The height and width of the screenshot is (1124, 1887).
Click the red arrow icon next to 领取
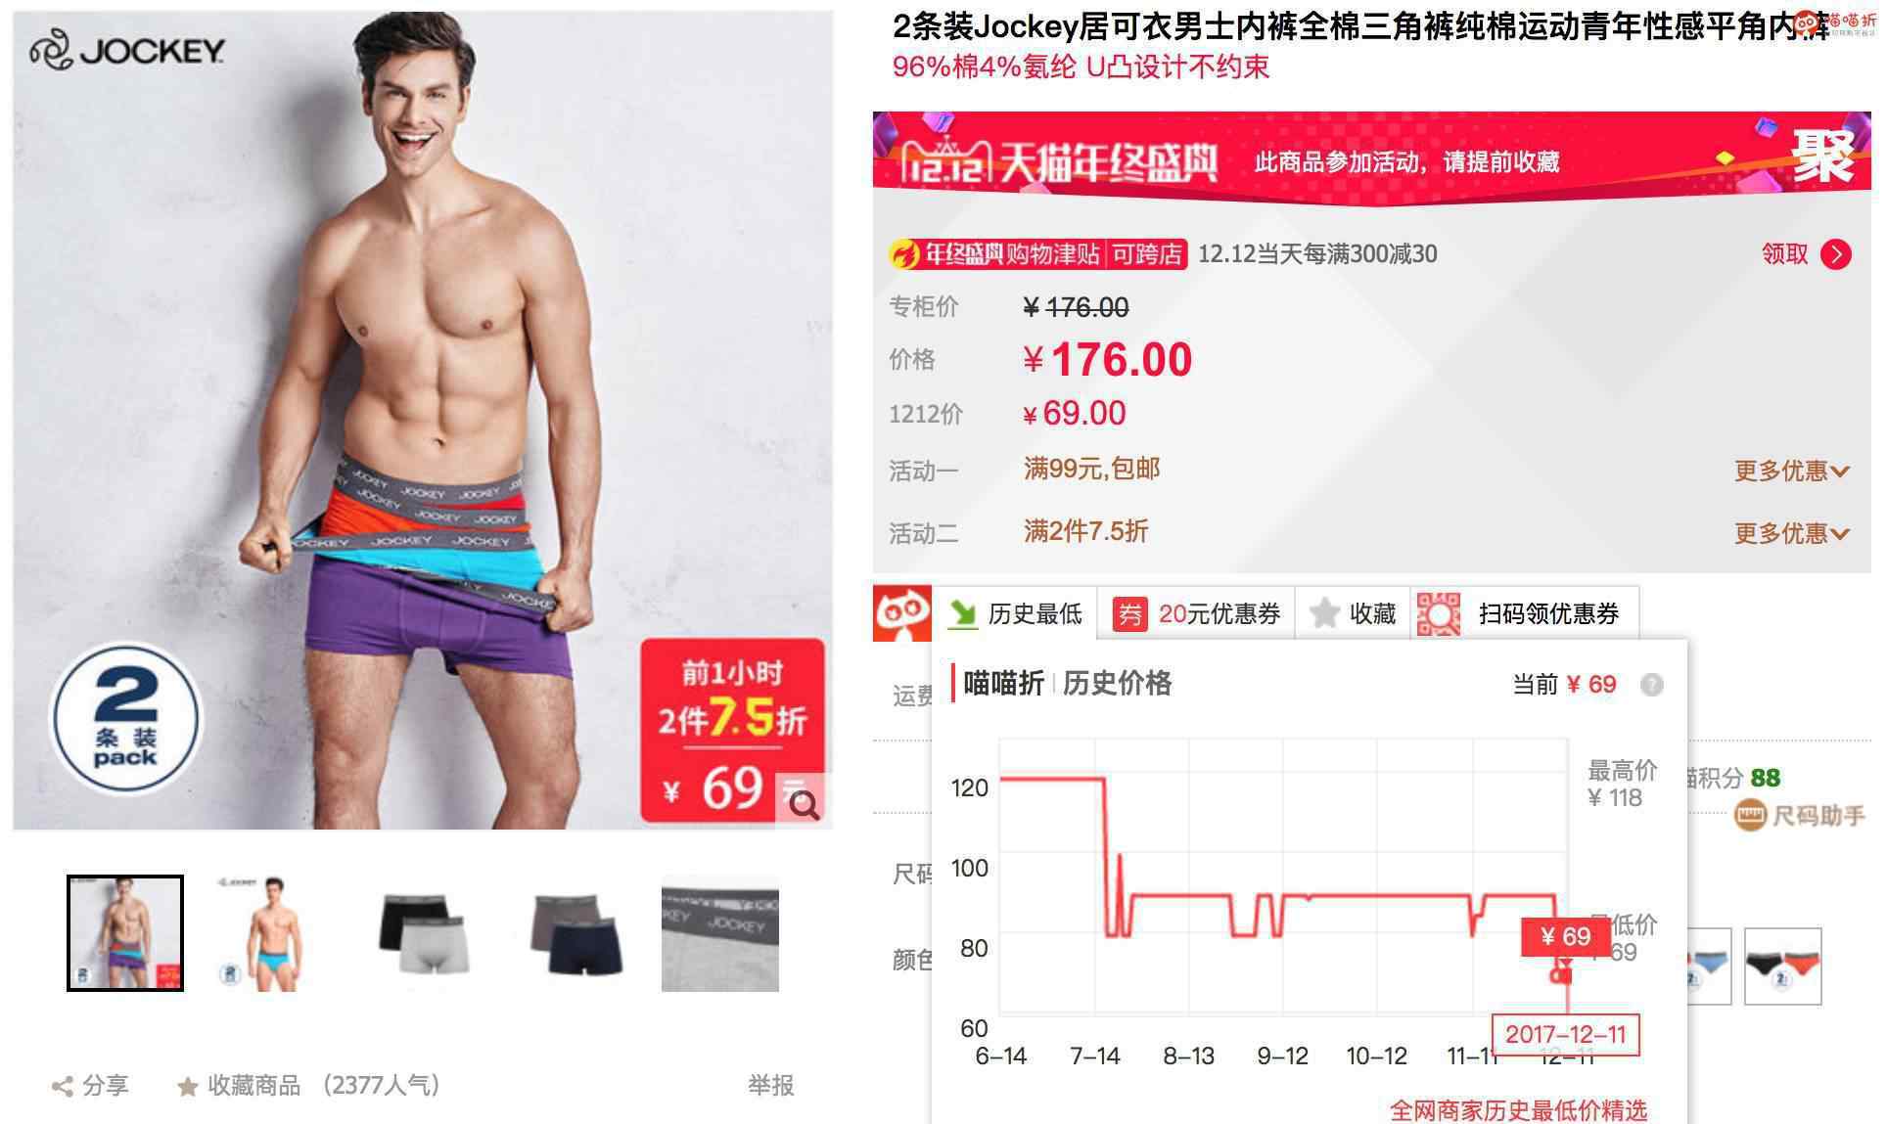tap(1835, 254)
